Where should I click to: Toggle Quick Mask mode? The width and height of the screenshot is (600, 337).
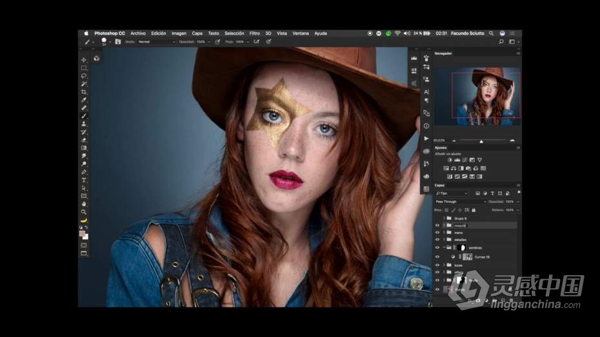coord(84,246)
